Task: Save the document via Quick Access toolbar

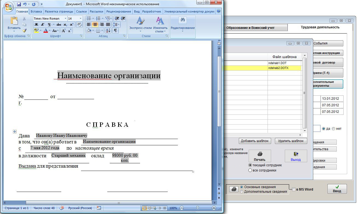Action: click(x=19, y=4)
